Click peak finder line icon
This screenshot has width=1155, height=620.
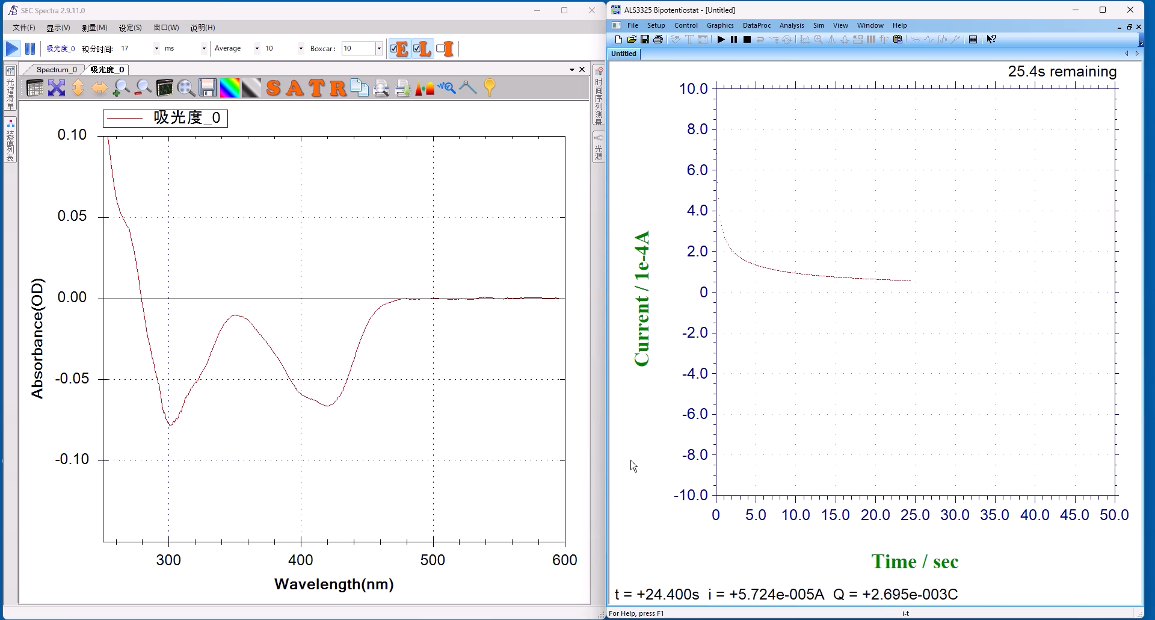tap(468, 88)
